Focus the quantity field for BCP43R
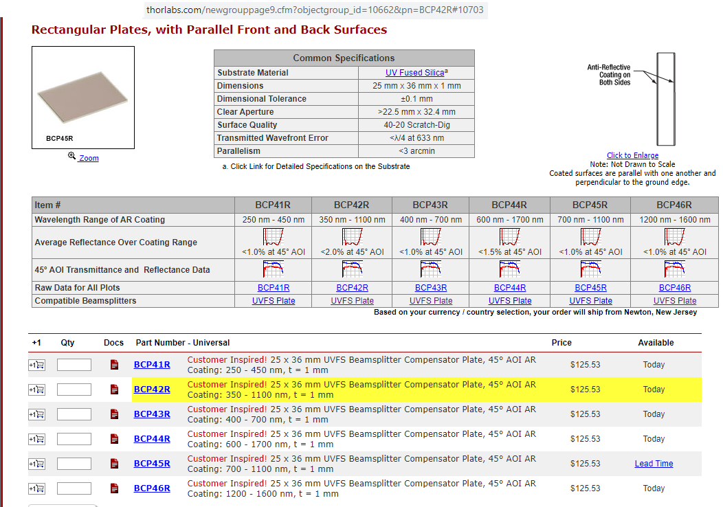 coord(74,414)
